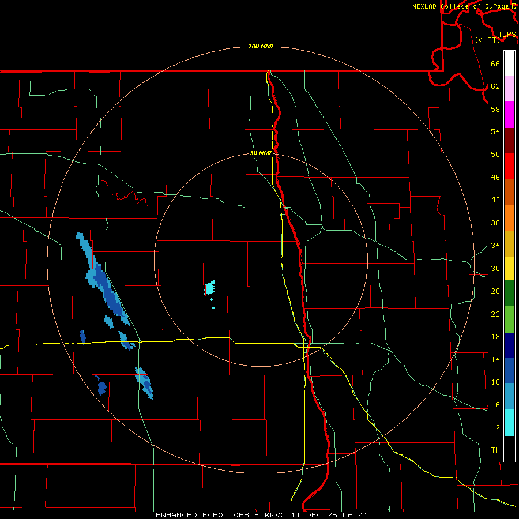Pick the navy blue legend swatch
The width and height of the screenshot is (519, 519).
509,345
